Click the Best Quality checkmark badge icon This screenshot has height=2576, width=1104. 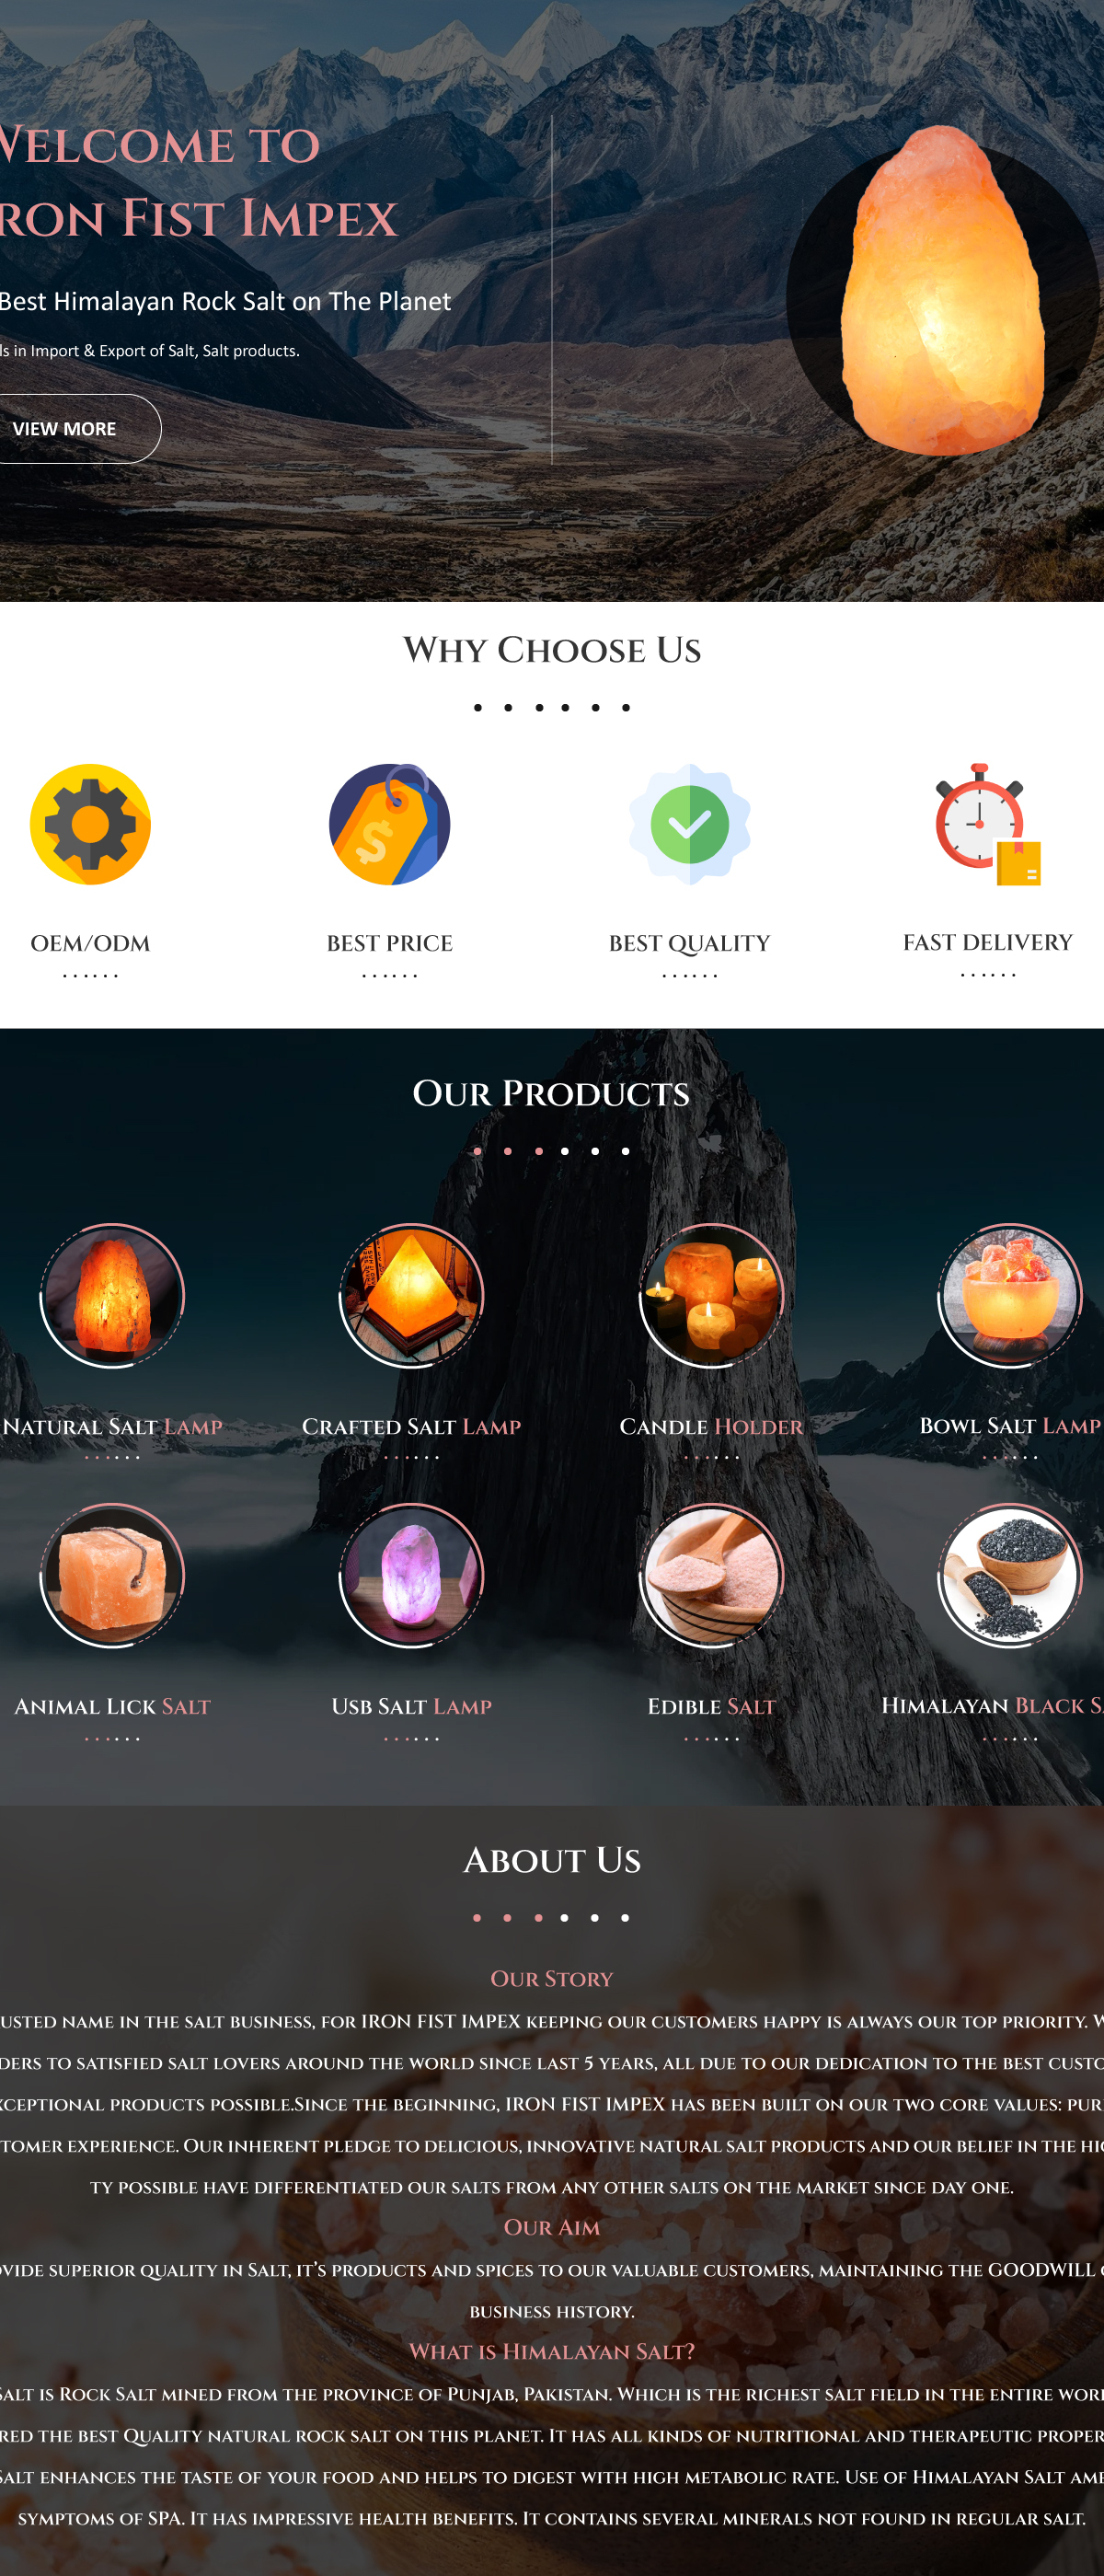click(690, 824)
